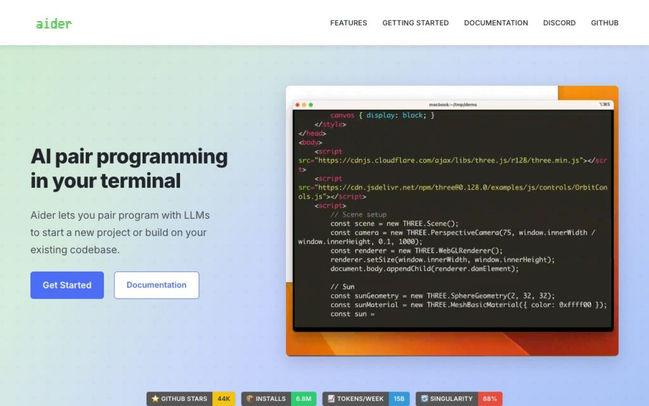Click the "// Scene setup" comment in the code
This screenshot has height=406, width=649.
point(359,214)
